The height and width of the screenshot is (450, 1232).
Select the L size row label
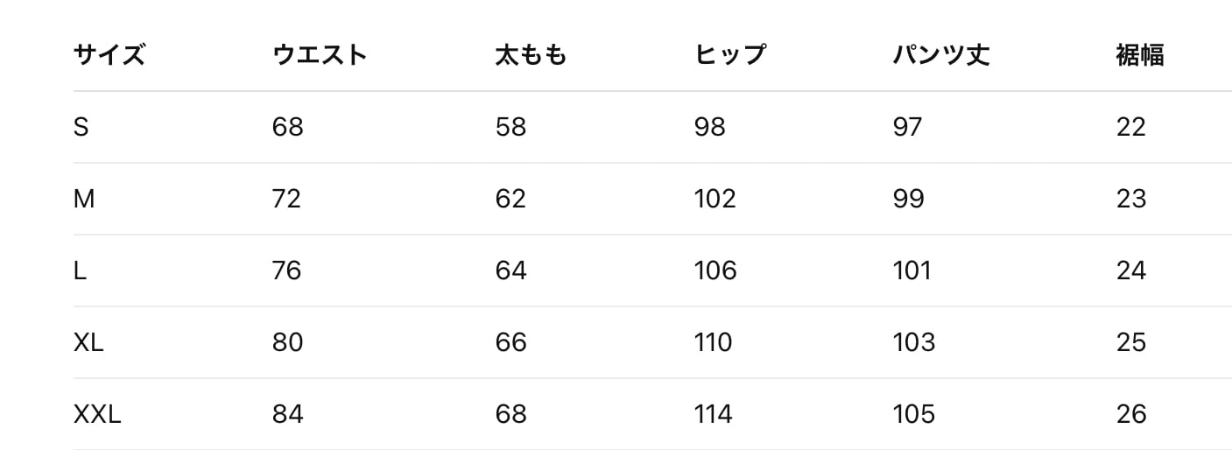pos(80,271)
